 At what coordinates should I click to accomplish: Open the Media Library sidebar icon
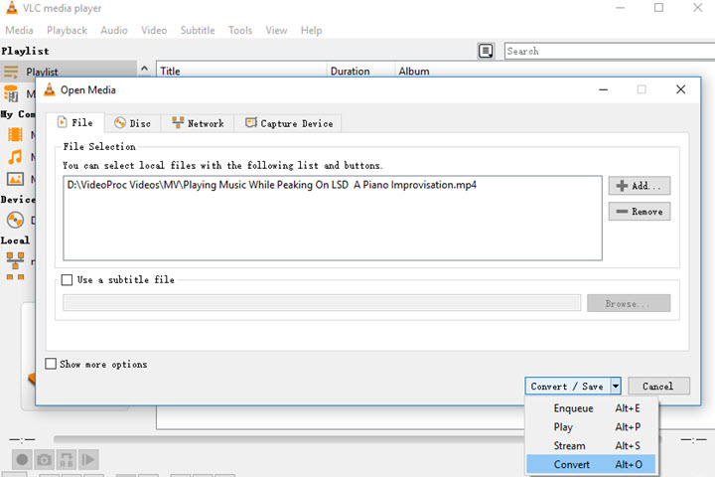click(x=11, y=93)
